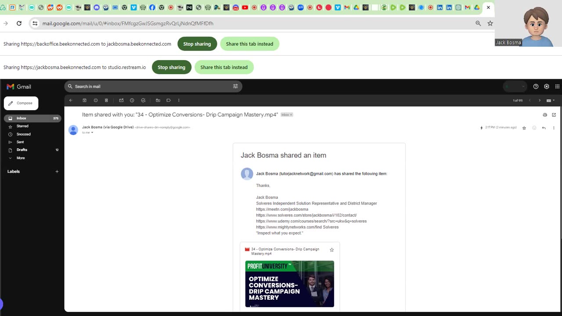Click tutorjacknetwork@gmail.com address
The width and height of the screenshot is (562, 316).
coord(306,174)
